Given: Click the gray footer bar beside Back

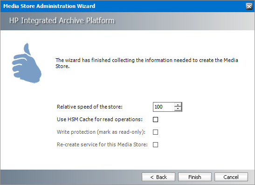Looking at the screenshot, I should click(x=71, y=177).
